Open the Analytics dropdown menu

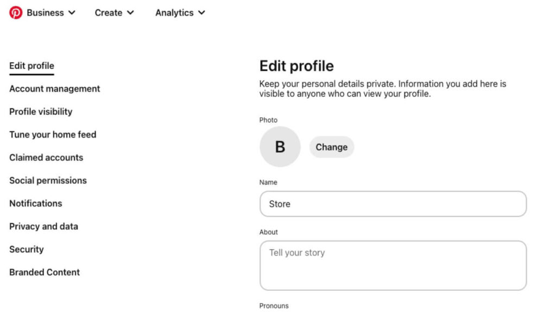180,12
